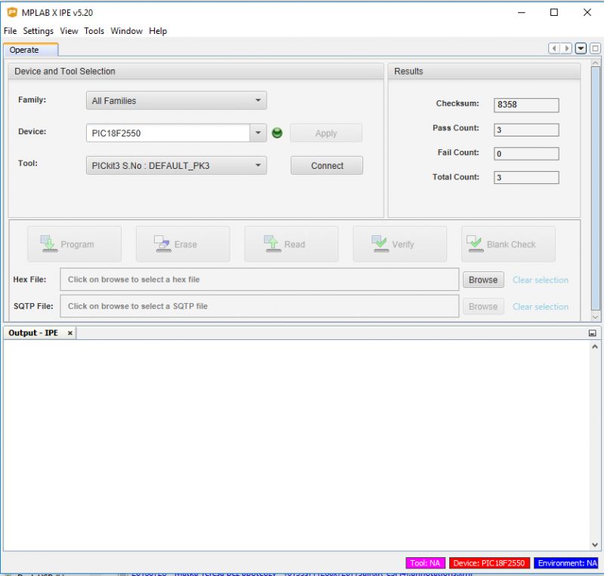The width and height of the screenshot is (604, 576).
Task: Click the magenta Tool: NA status
Action: pos(425,563)
